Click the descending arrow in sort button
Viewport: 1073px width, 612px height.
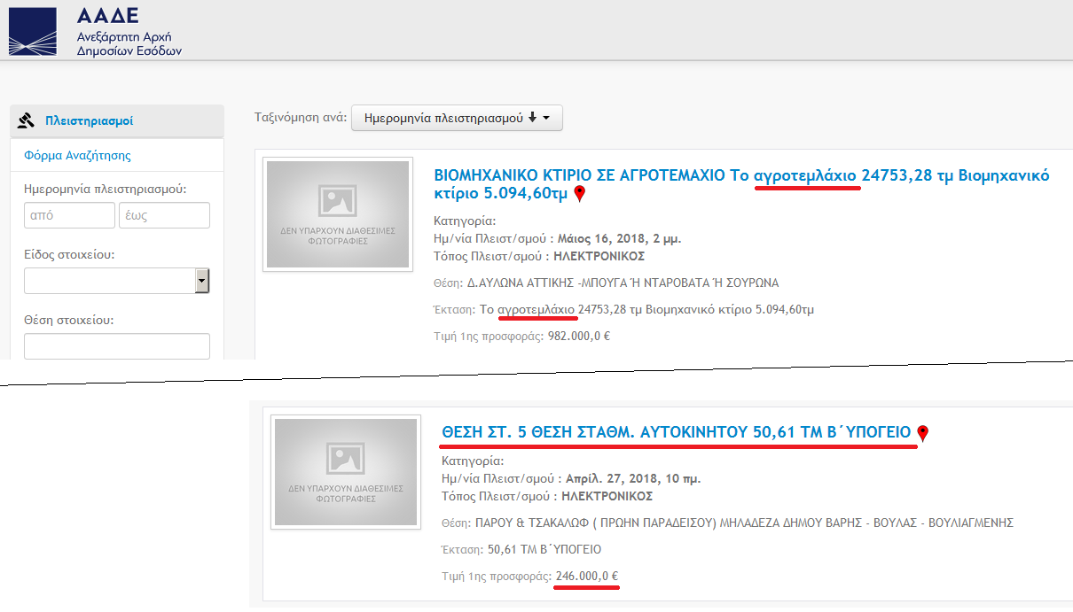532,118
